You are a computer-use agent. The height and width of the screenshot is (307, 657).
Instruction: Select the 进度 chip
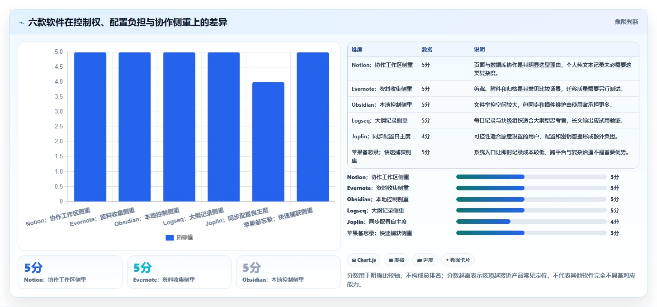(425, 260)
